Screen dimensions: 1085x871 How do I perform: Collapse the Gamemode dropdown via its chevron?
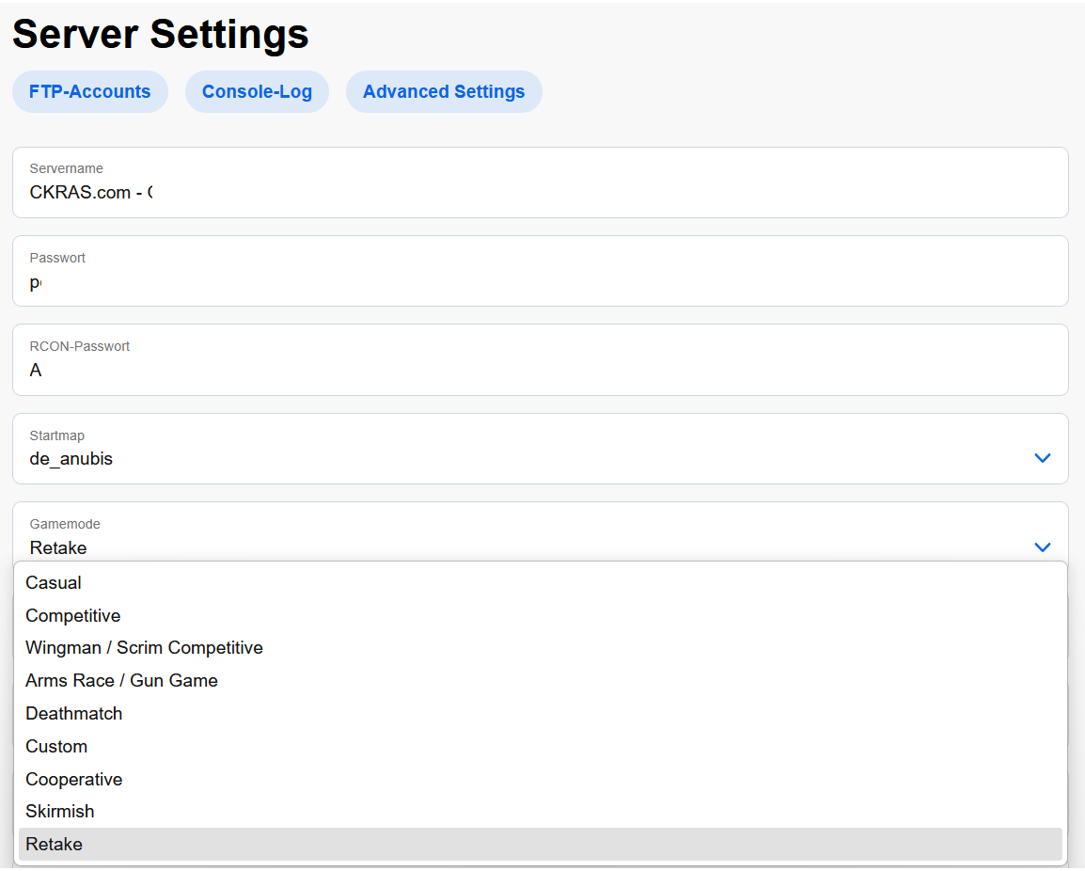[x=1042, y=546]
